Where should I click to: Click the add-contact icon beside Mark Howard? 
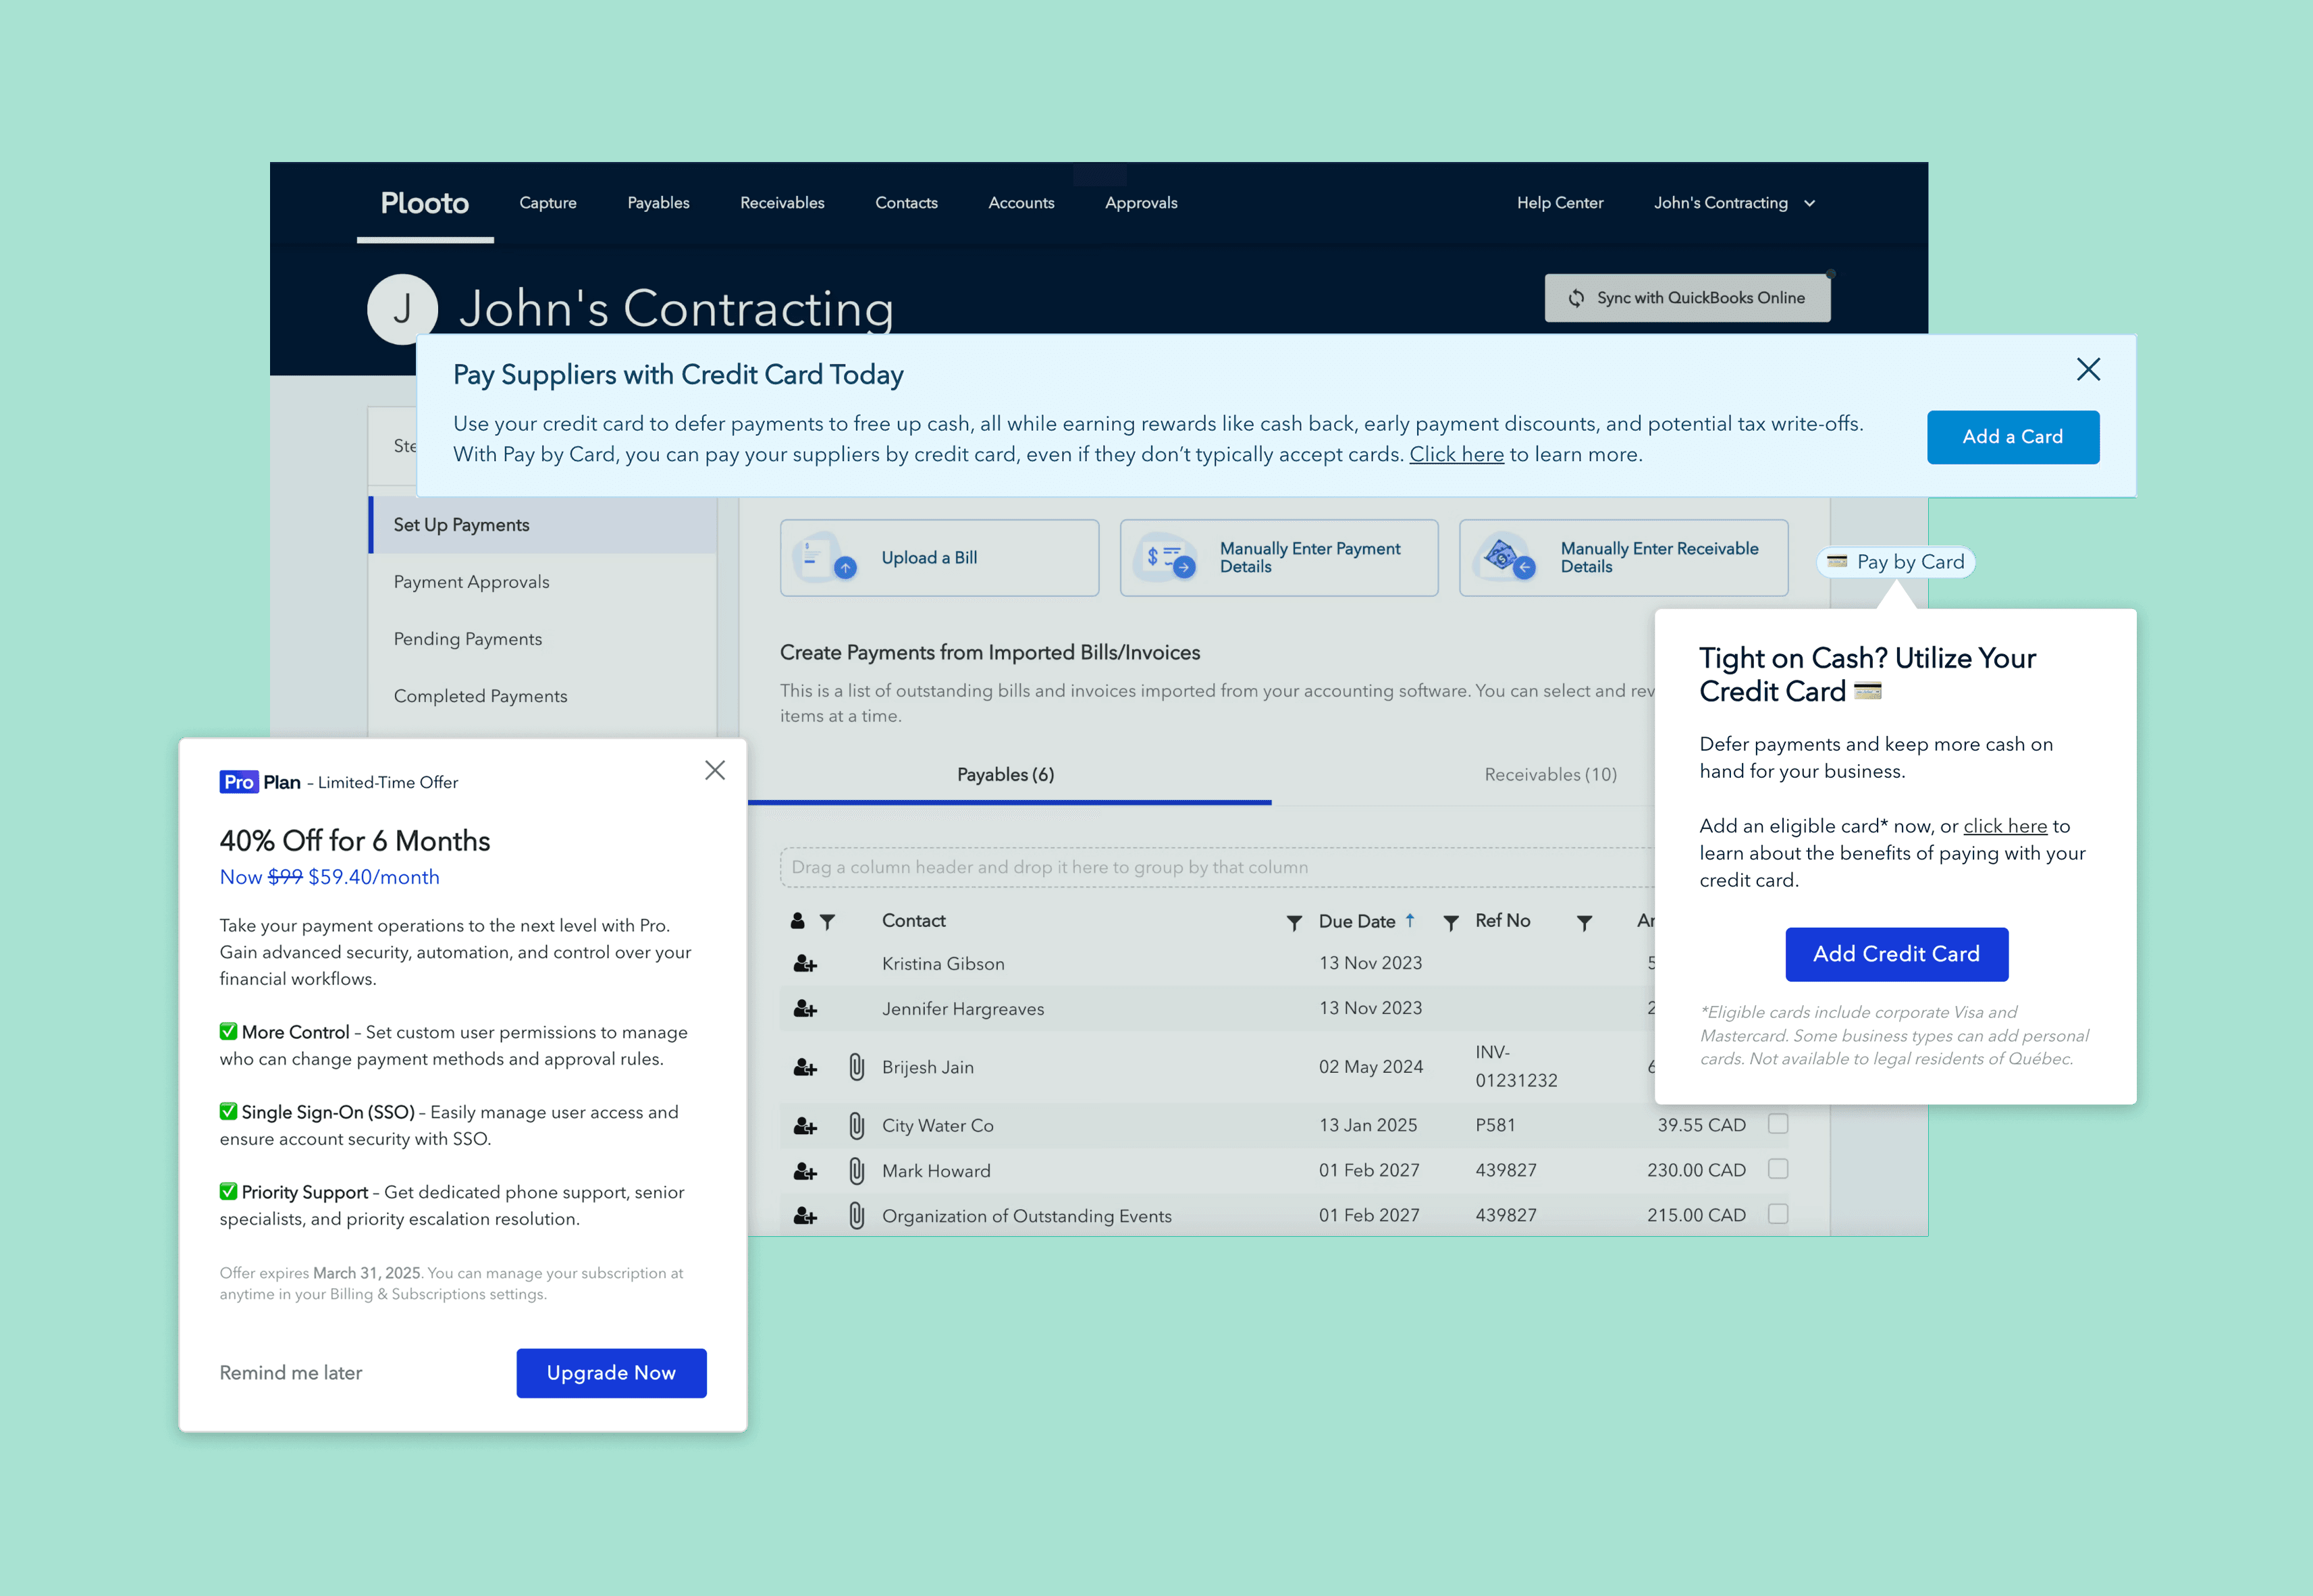tap(805, 1171)
